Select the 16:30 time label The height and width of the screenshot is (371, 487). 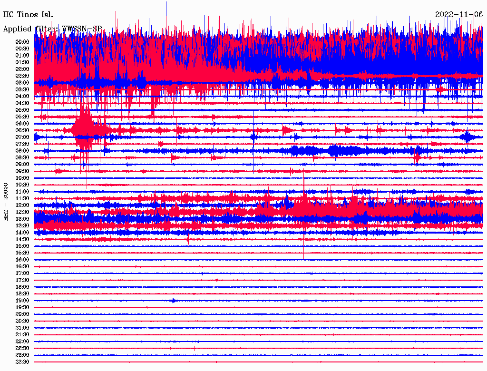22,267
